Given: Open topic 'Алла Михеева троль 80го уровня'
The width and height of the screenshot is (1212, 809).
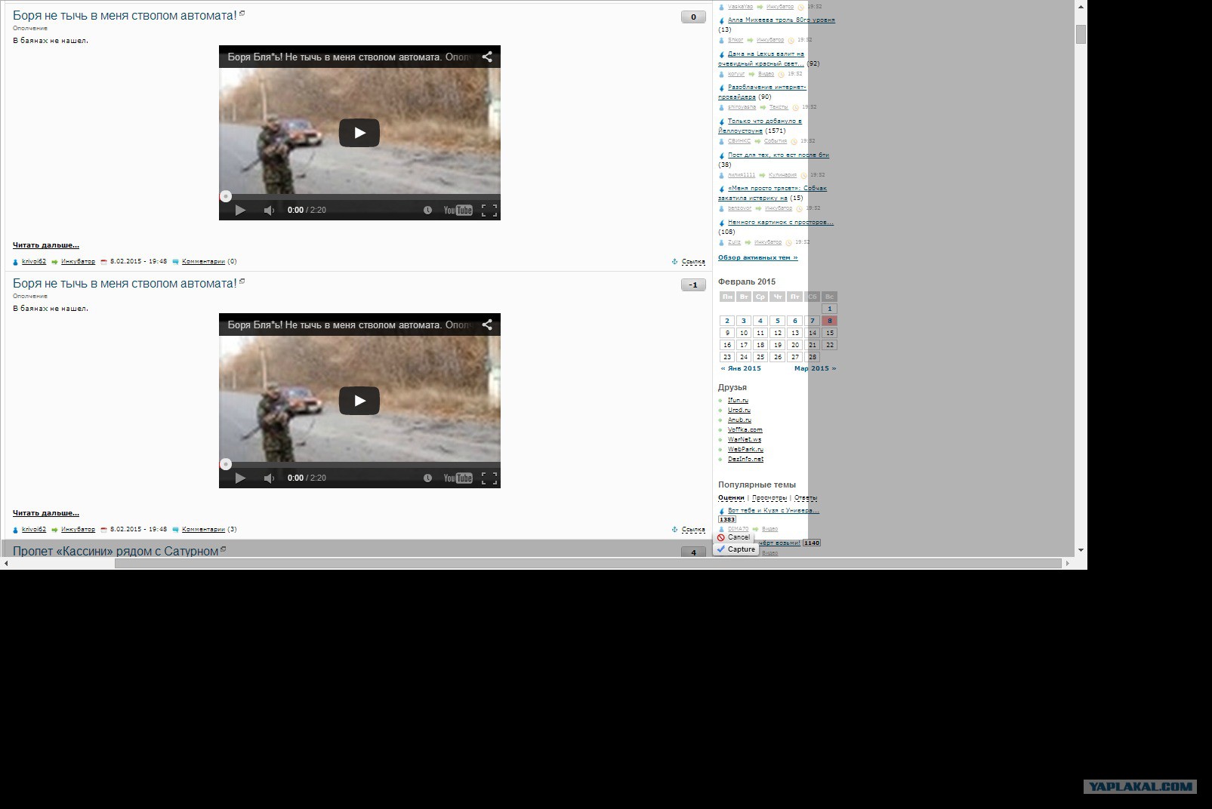Looking at the screenshot, I should (x=782, y=20).
